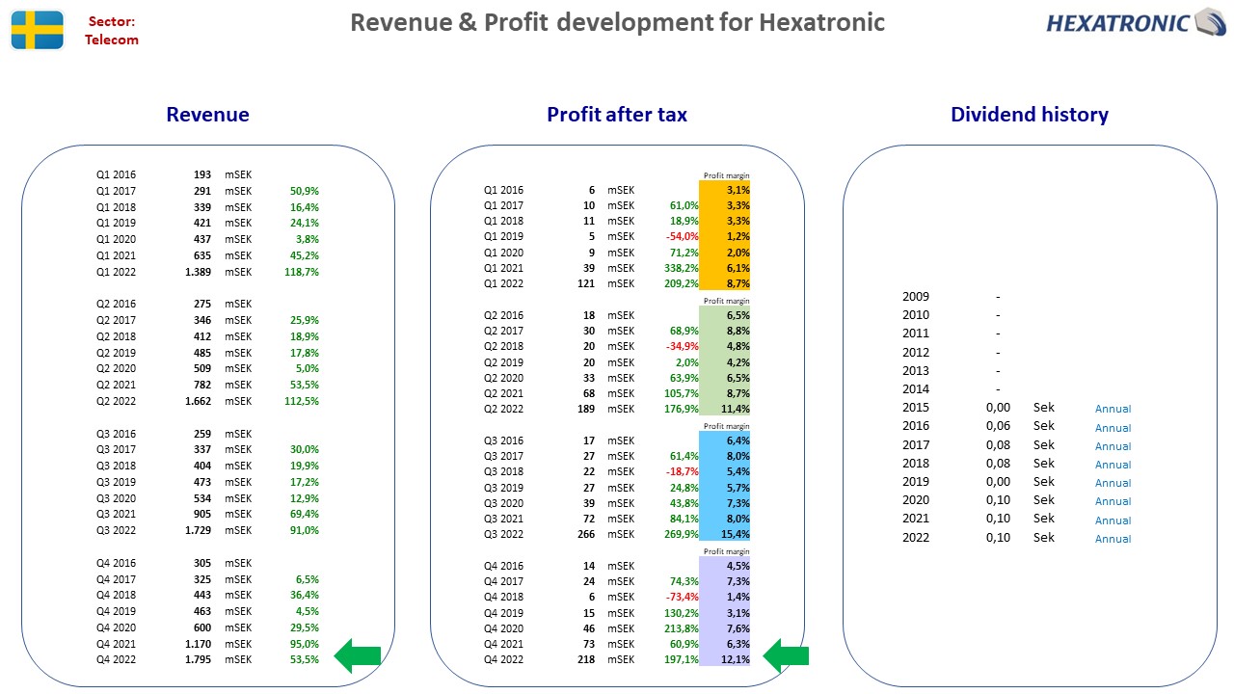Select 'Sek' in the 2017 dividend row
The width and height of the screenshot is (1234, 694).
[1044, 445]
